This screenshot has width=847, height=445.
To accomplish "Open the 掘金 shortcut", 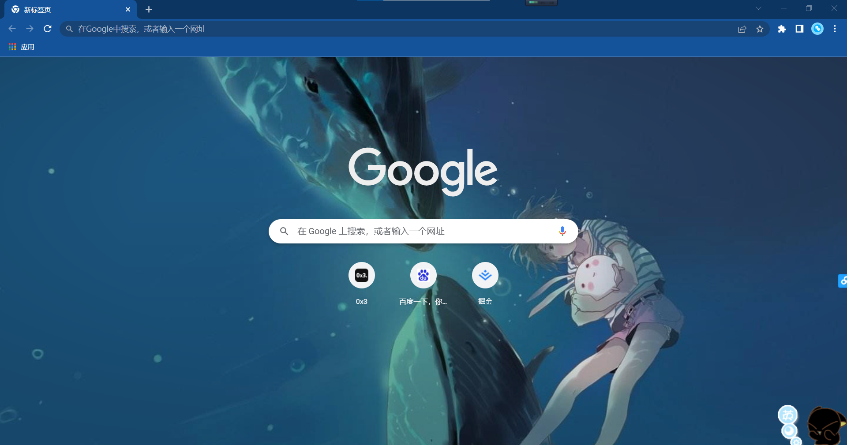I will (485, 283).
